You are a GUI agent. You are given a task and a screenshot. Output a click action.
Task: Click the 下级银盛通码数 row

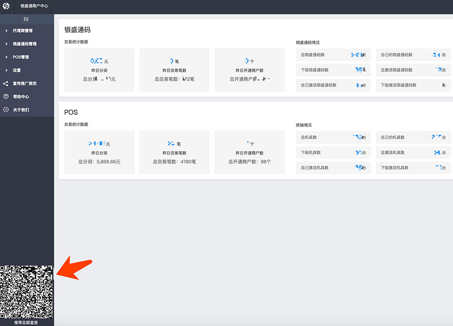(x=333, y=70)
